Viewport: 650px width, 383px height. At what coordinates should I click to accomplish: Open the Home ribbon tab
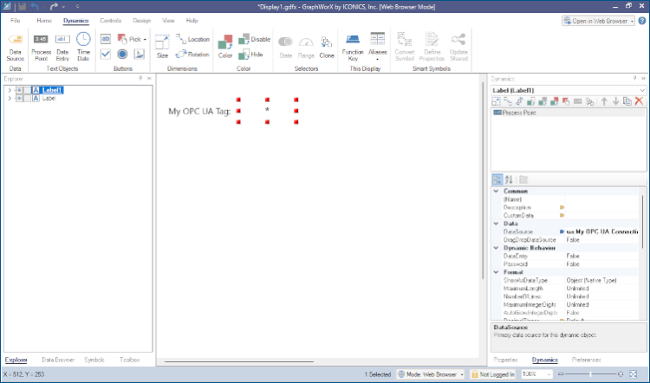coord(44,19)
